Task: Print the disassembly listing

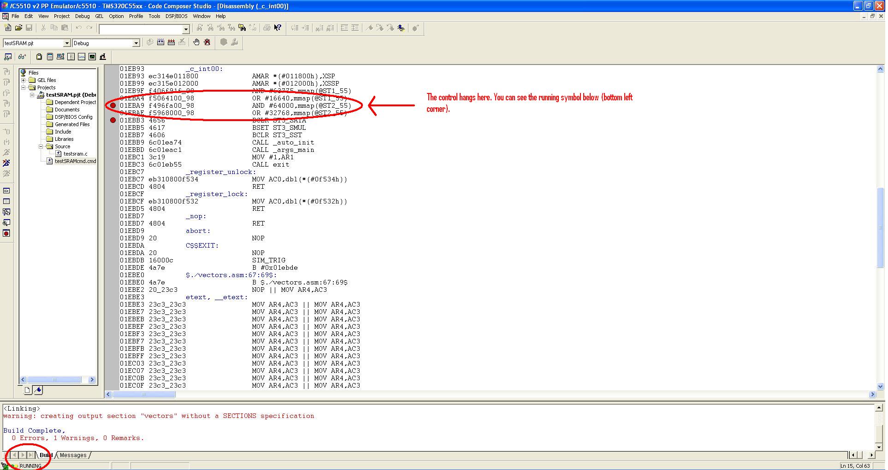Action: pyautogui.click(x=267, y=28)
